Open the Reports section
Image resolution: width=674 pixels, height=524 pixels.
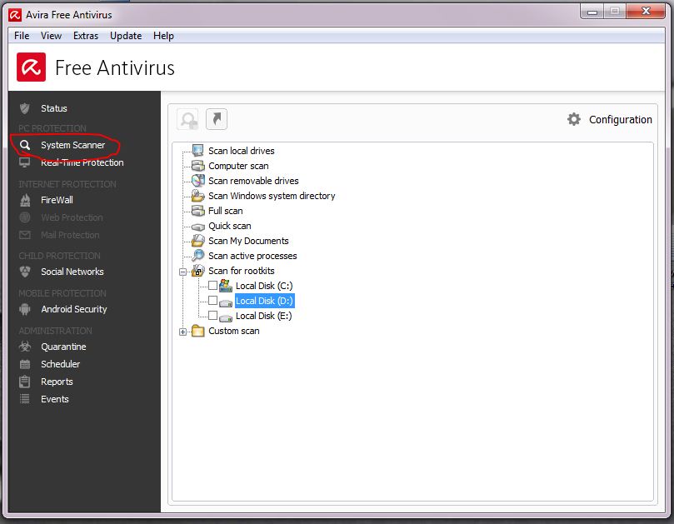[57, 382]
